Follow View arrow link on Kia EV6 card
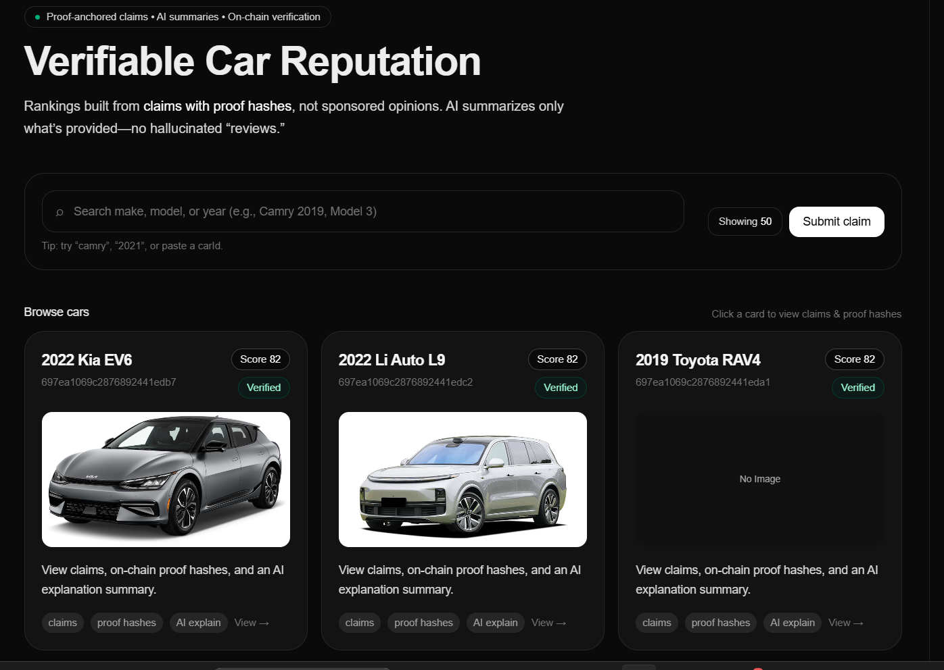 click(252, 623)
